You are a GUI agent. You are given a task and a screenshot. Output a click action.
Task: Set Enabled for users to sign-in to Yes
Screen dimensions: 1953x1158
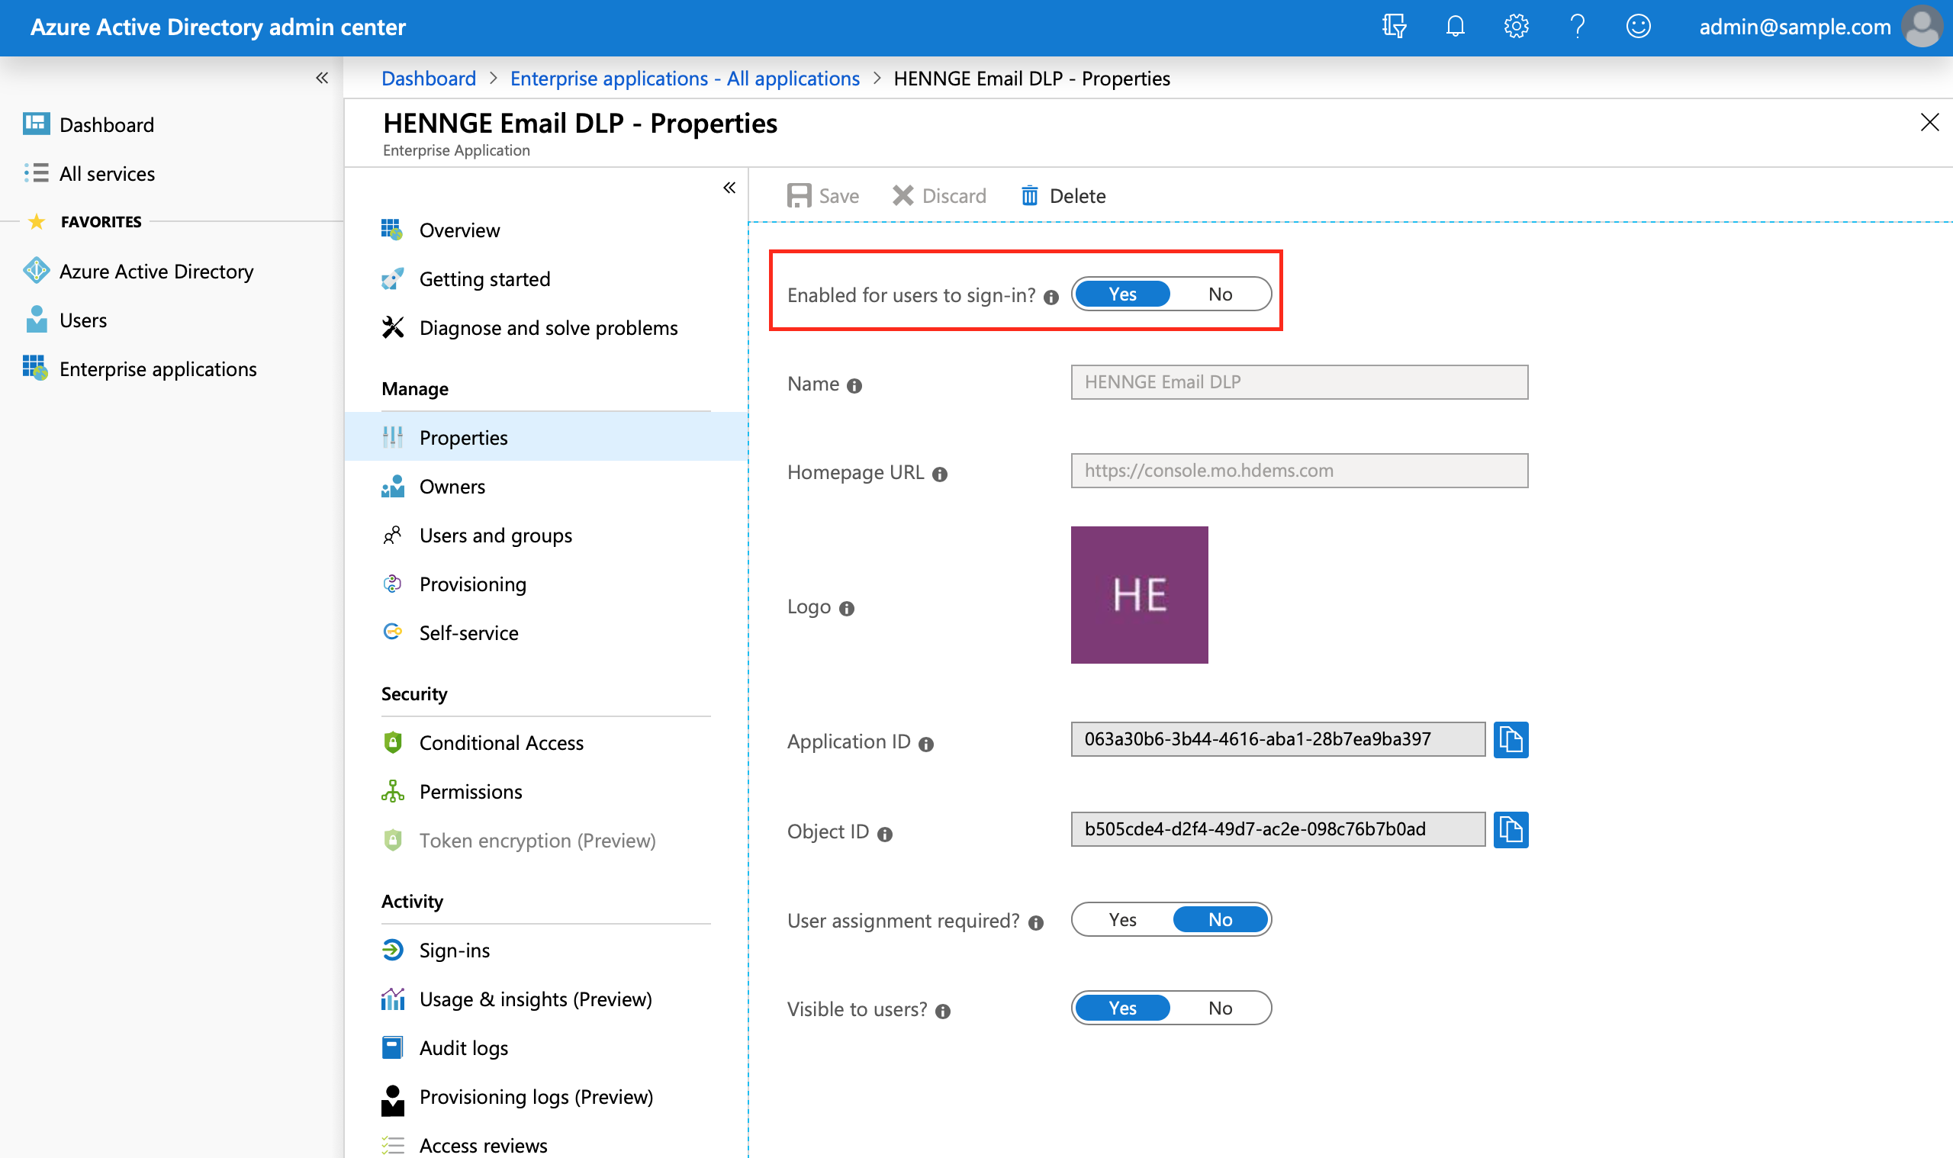1122,294
